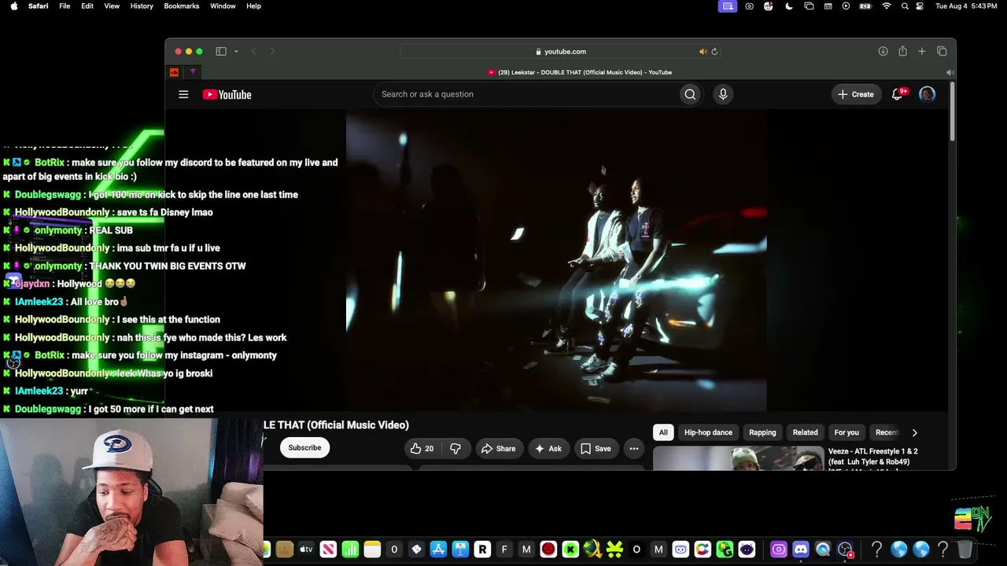The width and height of the screenshot is (1007, 566).
Task: Open the Notes app in the Dock
Action: pos(372,549)
